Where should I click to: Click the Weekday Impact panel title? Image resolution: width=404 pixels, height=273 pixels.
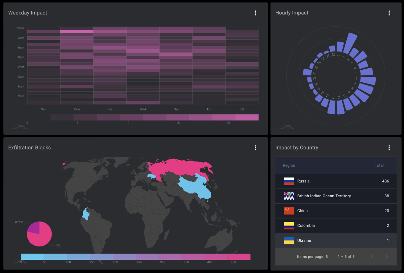(x=28, y=13)
